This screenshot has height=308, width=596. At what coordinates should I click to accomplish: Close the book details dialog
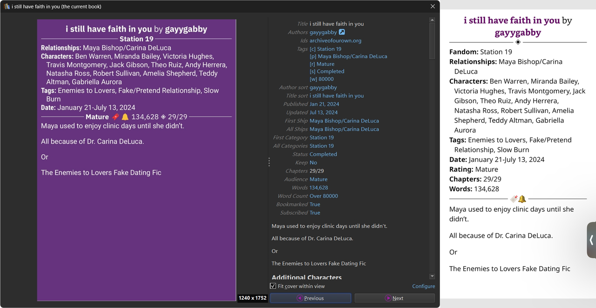(x=433, y=7)
